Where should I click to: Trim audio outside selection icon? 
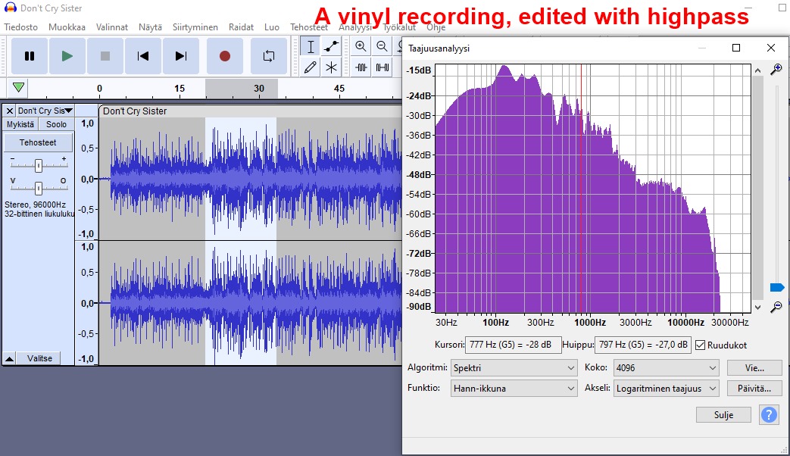tap(361, 67)
